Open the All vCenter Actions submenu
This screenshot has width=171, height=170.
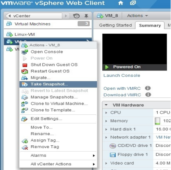(58, 164)
